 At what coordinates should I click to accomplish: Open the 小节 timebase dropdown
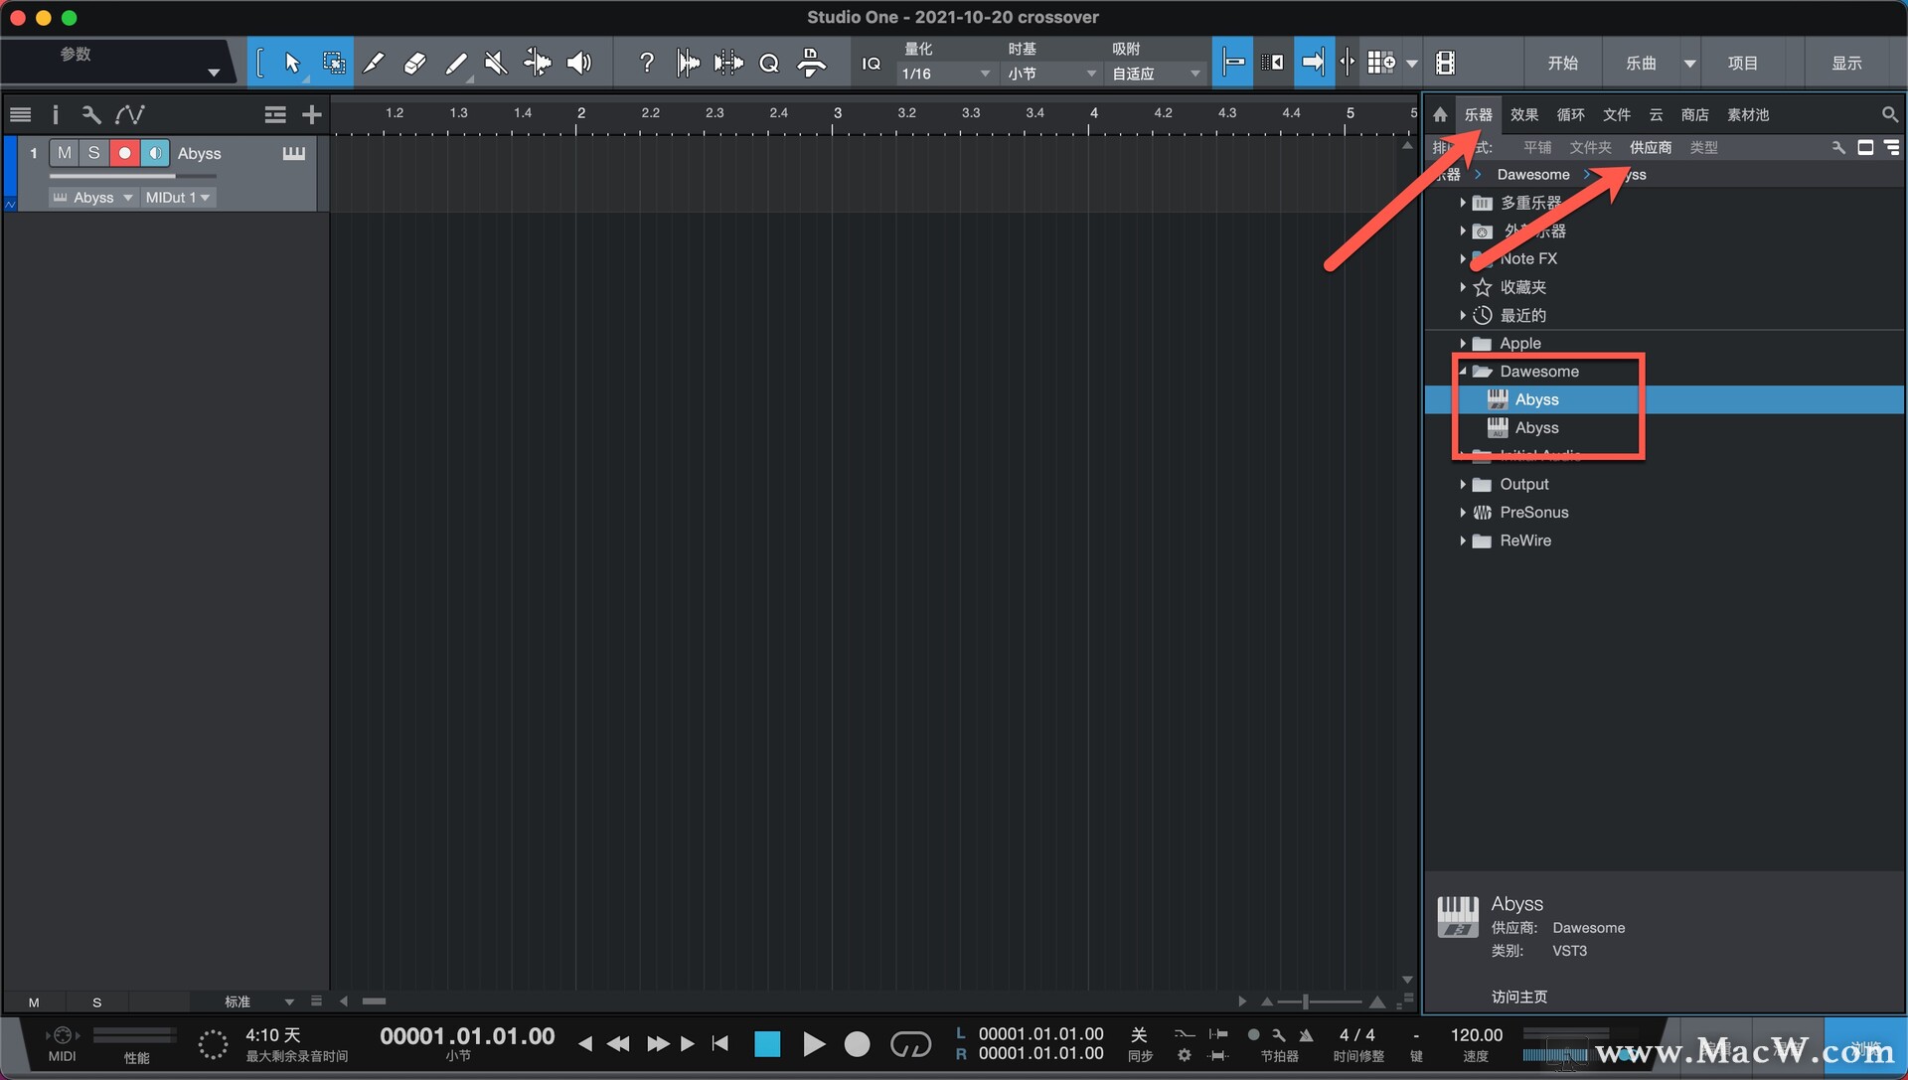(x=1051, y=74)
